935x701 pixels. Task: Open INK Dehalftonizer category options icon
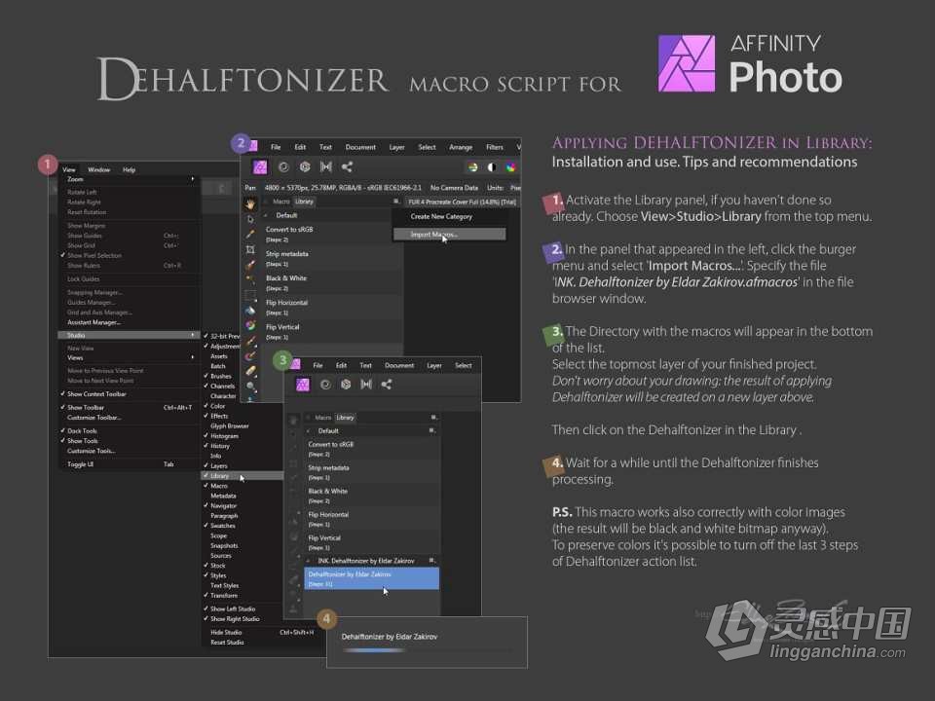[432, 561]
